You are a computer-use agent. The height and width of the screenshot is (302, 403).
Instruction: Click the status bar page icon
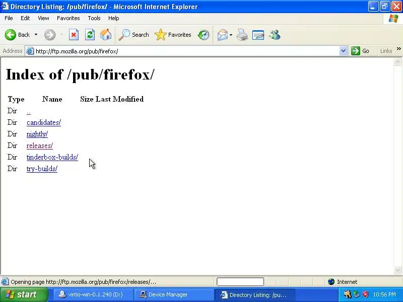coord(5,282)
